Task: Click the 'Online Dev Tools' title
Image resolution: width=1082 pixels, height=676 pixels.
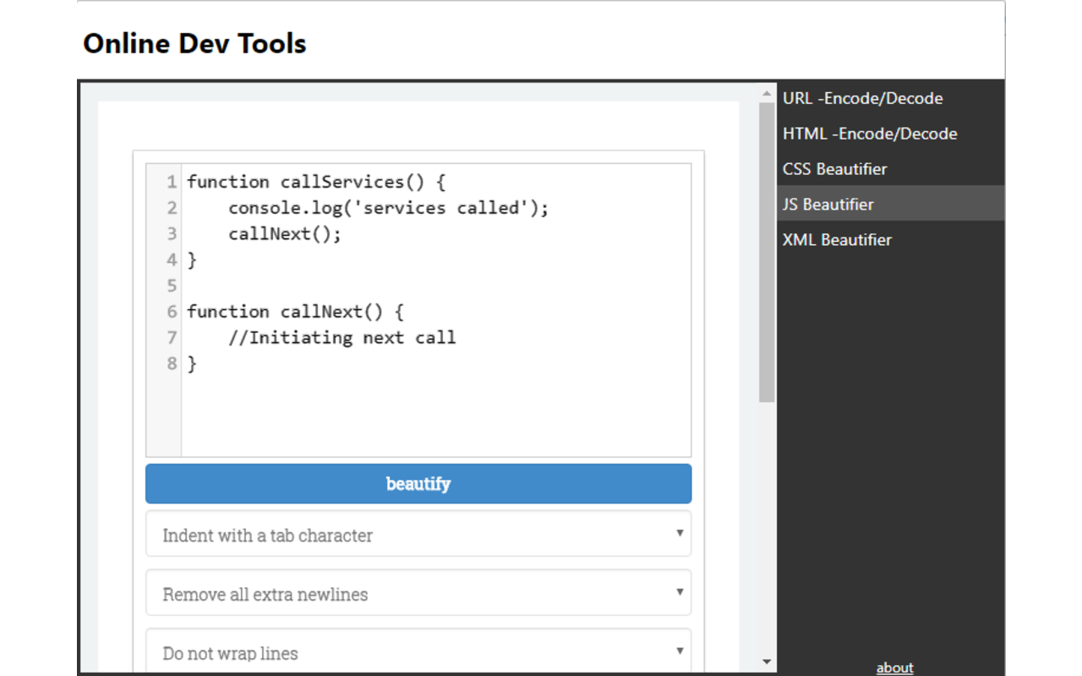Action: click(x=194, y=43)
